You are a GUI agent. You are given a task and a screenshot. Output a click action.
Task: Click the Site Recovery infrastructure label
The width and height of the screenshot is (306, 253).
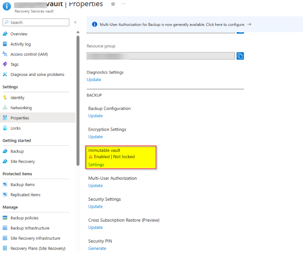(35, 238)
